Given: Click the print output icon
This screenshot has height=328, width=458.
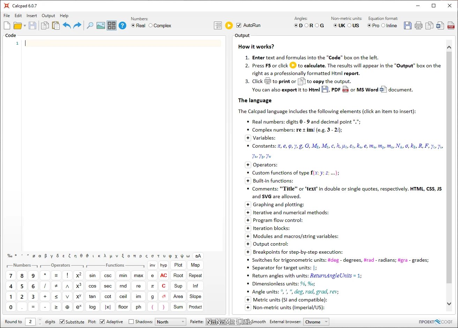Looking at the screenshot, I should (x=419, y=25).
